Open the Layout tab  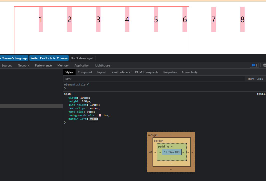point(101,72)
